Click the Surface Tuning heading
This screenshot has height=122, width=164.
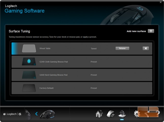(19, 31)
